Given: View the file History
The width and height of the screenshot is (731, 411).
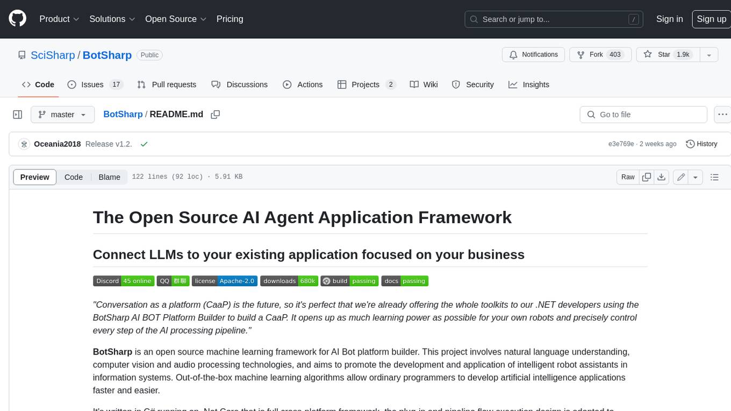Looking at the screenshot, I should click(701, 144).
